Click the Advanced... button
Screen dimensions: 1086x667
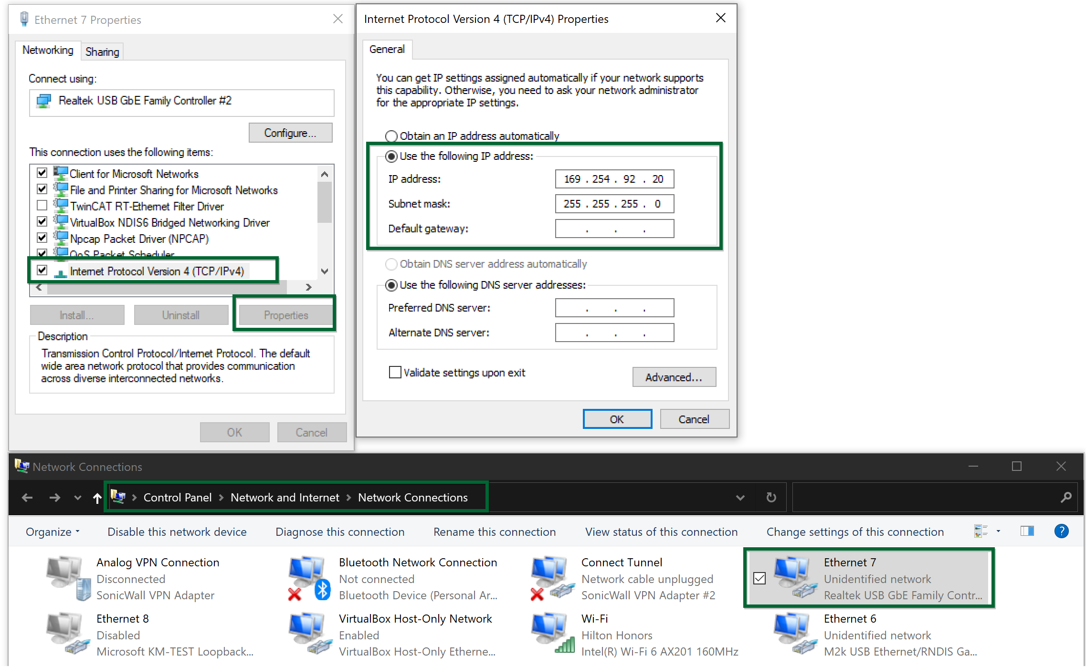[674, 377]
